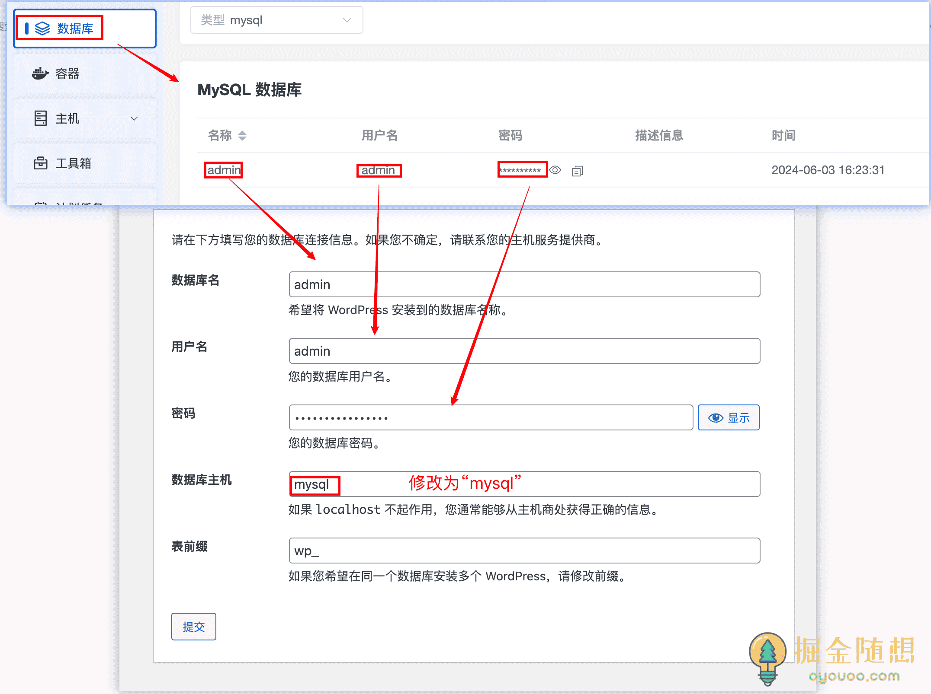Click the server icon beside 主机
This screenshot has width=931, height=694.
tap(41, 118)
